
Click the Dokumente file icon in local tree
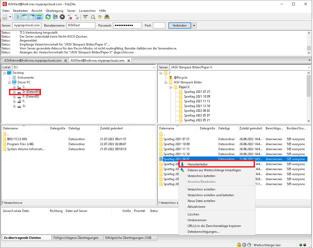coord(14,78)
